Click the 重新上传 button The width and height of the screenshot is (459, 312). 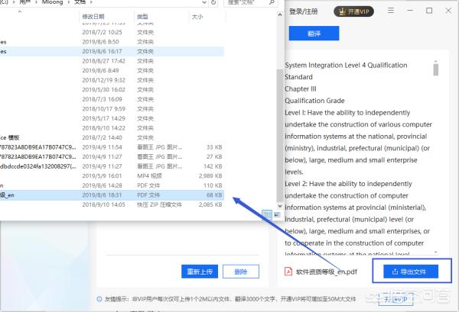tap(200, 272)
